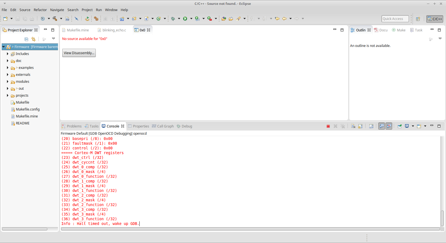Close the Console view tab
This screenshot has width=446, height=243.
123,126
